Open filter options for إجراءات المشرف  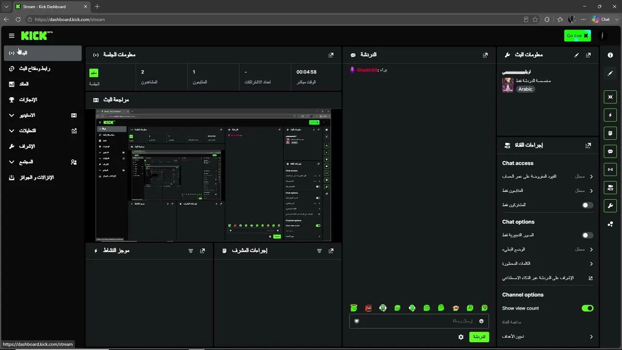pyautogui.click(x=319, y=251)
